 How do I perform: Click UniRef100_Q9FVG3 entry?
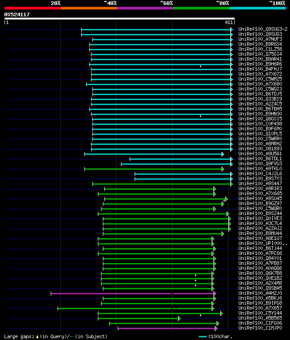click(260, 164)
